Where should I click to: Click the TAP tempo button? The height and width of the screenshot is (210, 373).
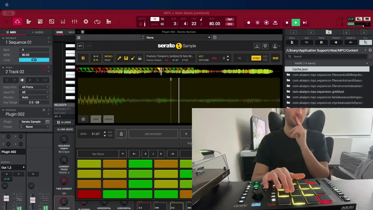click(230, 19)
